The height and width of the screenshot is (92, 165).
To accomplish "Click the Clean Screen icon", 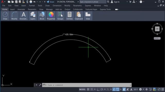I will point(159,89).
